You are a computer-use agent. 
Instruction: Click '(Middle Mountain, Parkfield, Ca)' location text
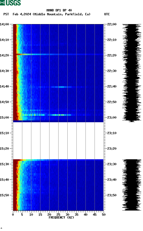click(62, 14)
